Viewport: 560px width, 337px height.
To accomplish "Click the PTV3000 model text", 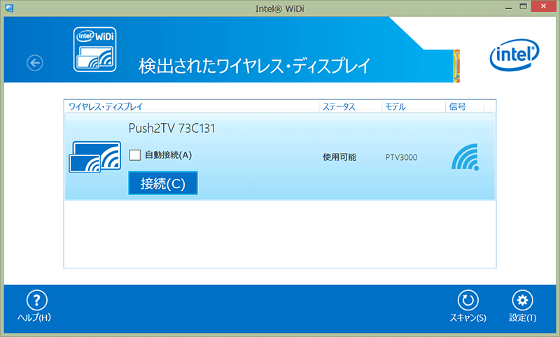I will [401, 157].
